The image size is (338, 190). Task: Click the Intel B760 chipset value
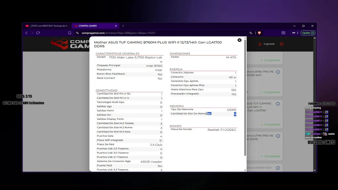tap(154, 66)
